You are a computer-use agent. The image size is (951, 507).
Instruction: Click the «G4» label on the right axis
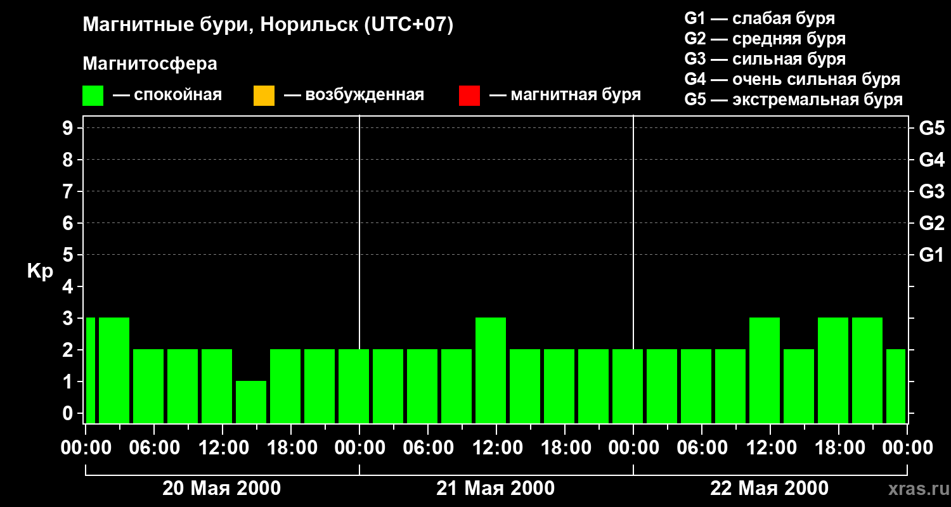931,160
